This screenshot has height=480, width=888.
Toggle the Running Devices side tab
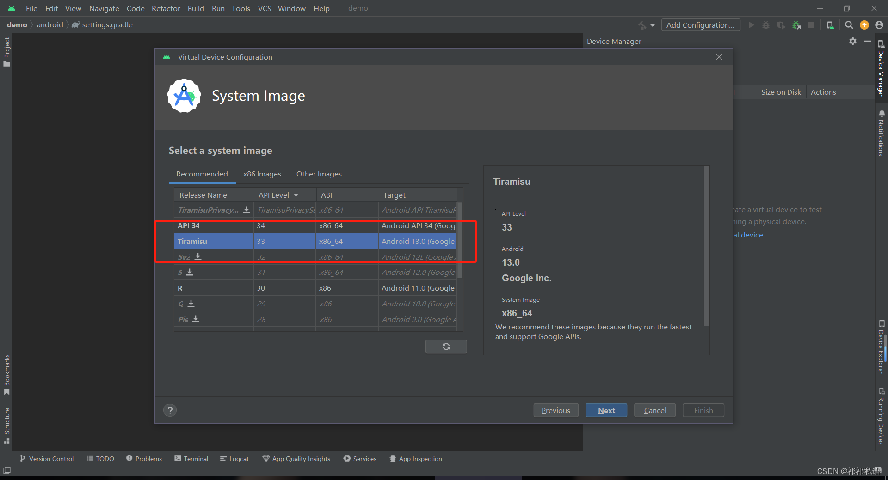[x=882, y=416]
